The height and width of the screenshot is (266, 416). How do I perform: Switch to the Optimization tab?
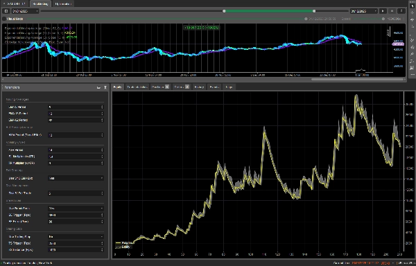pyautogui.click(x=63, y=3)
